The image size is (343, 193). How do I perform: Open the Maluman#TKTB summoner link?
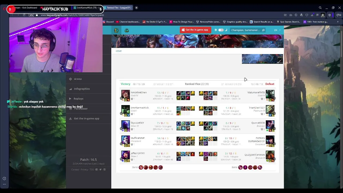(x=256, y=92)
